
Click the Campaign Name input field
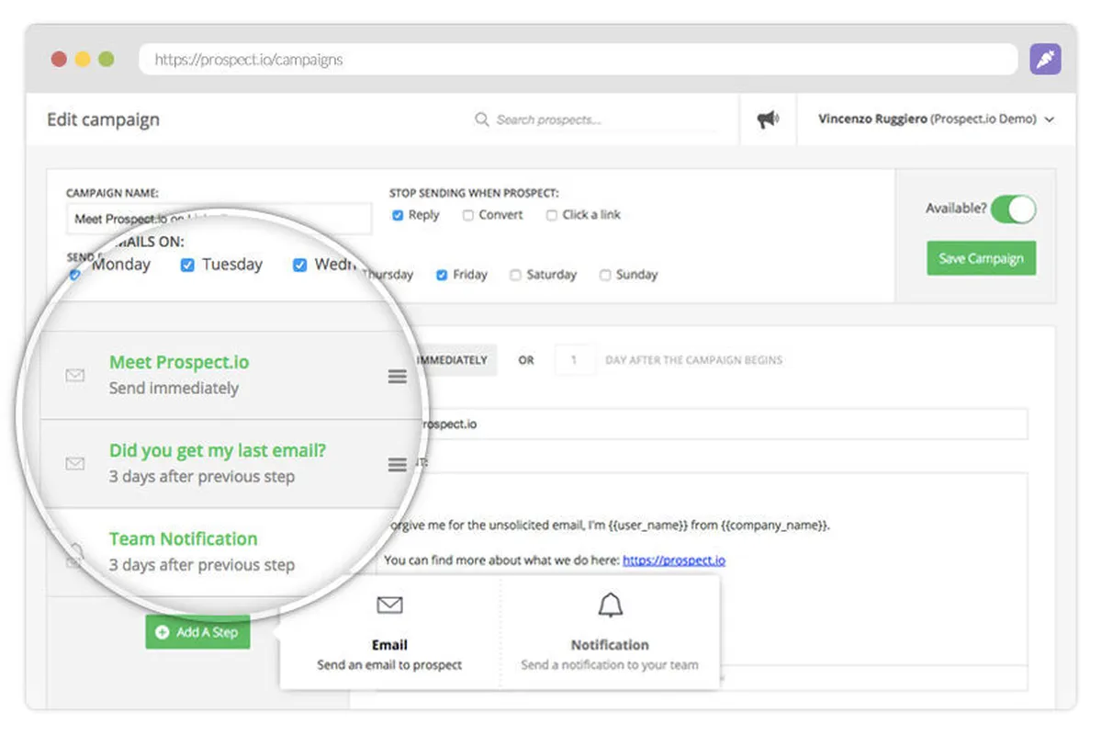coord(219,219)
